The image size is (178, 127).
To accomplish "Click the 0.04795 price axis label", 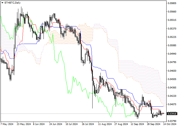I will point(172,62).
